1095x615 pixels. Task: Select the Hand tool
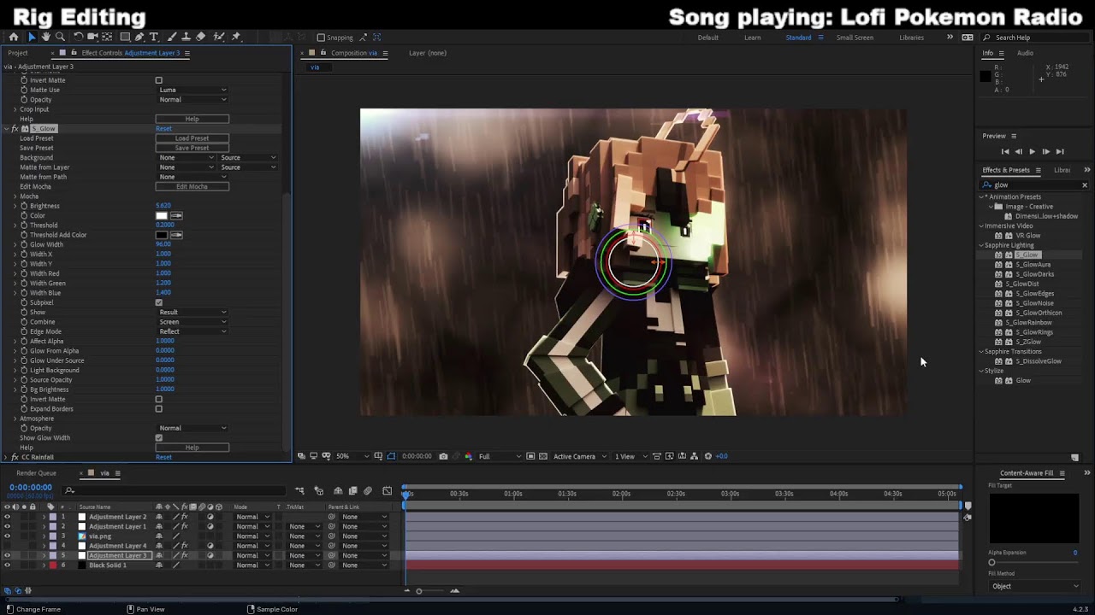pyautogui.click(x=45, y=37)
